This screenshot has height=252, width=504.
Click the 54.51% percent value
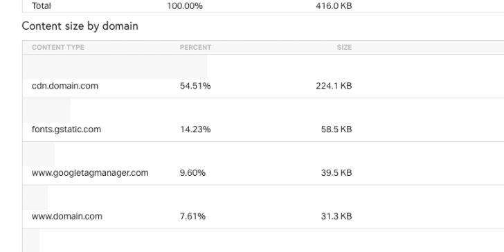(x=195, y=86)
